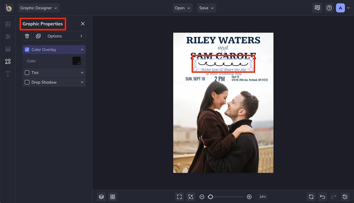Screen dimensions: 354x203
Task: Uncheck the Color Overlay checkbox
Action: (27, 49)
